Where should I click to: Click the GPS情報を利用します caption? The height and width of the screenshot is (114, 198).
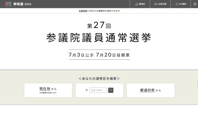pos(48,93)
